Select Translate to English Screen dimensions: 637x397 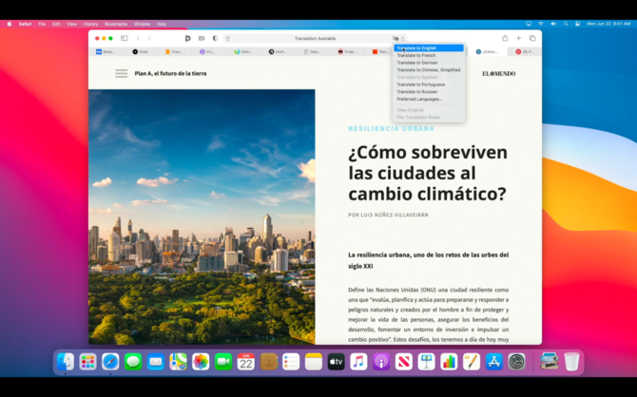pos(429,47)
